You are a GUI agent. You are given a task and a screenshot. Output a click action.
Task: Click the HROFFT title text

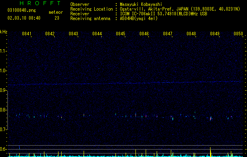tap(40, 3)
